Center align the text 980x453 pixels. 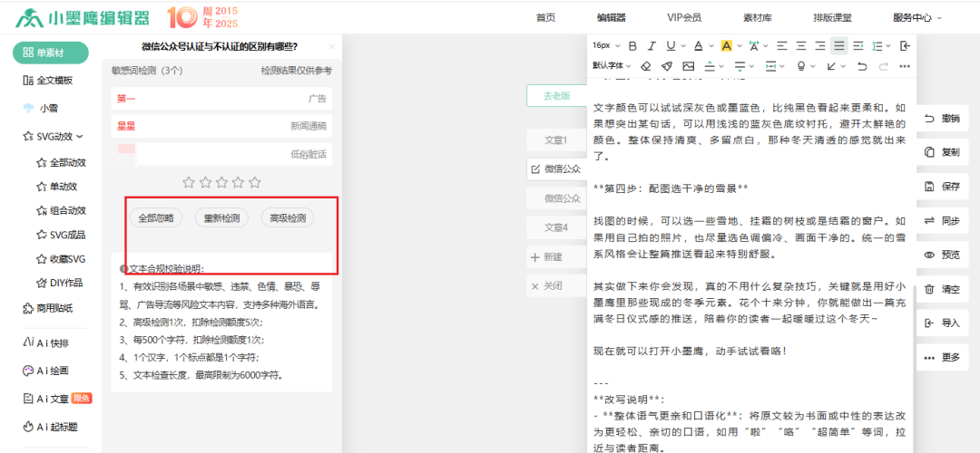pos(801,45)
